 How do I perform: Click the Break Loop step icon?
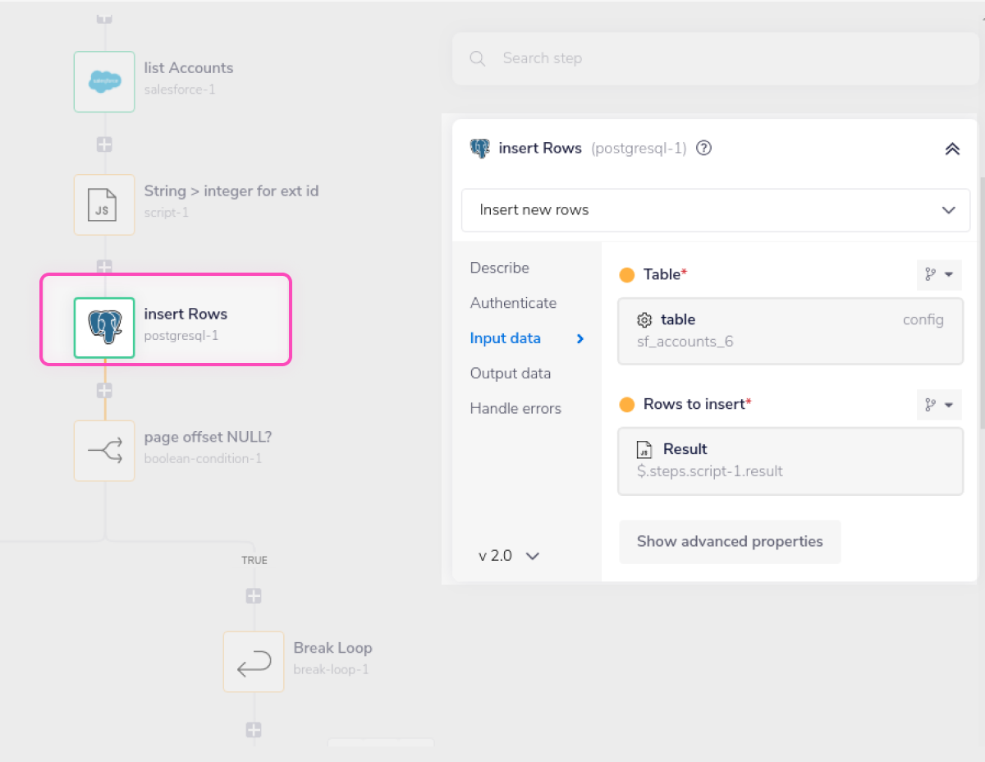(x=254, y=661)
